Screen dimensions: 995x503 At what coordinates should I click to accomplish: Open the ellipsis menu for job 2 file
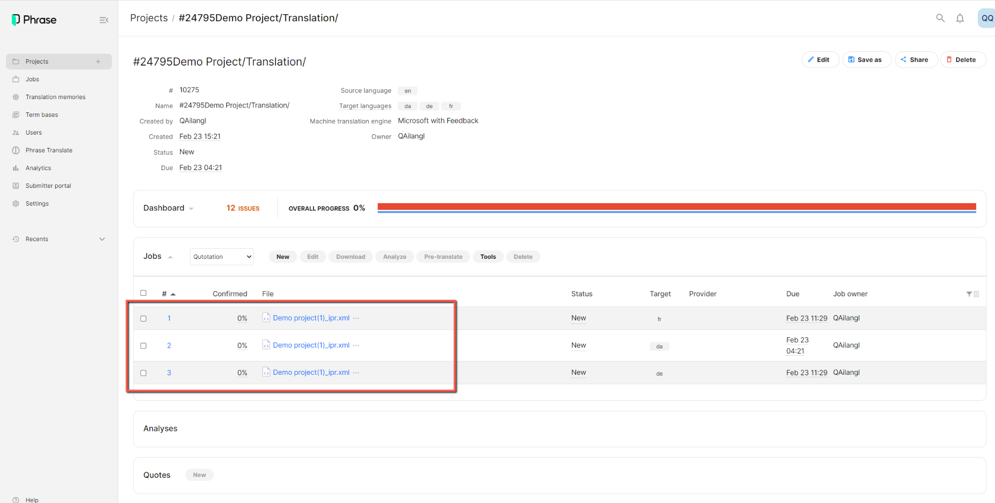[x=356, y=345]
